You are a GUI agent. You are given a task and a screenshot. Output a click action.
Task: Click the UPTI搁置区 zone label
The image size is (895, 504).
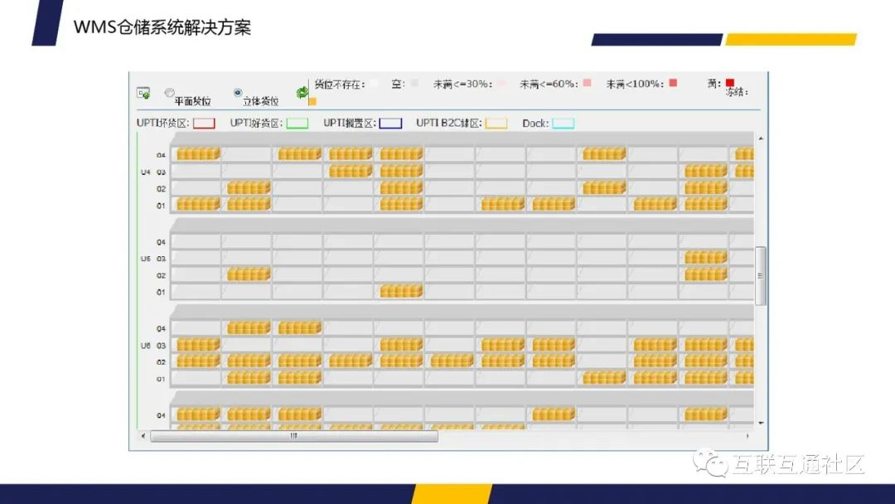click(350, 124)
